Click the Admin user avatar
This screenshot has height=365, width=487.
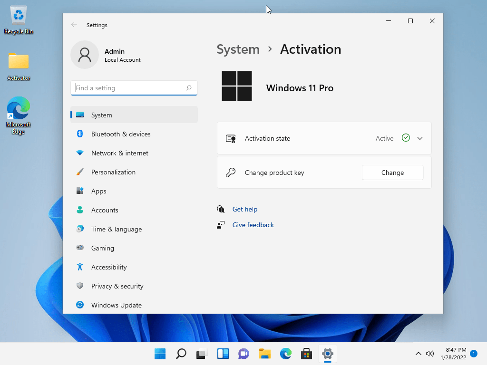point(85,55)
